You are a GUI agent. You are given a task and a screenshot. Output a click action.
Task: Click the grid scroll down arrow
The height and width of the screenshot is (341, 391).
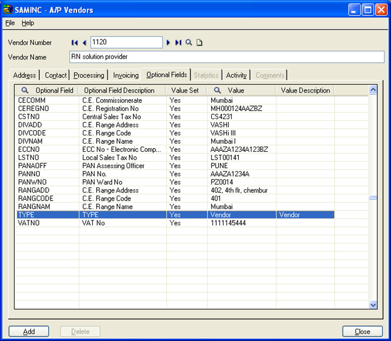[x=373, y=304]
